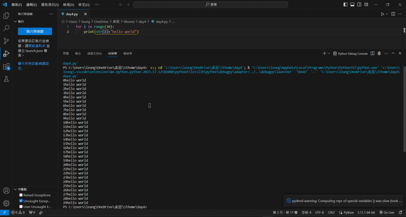Show more menus with the ellipsis
This screenshot has height=217, width=406.
(97, 5)
